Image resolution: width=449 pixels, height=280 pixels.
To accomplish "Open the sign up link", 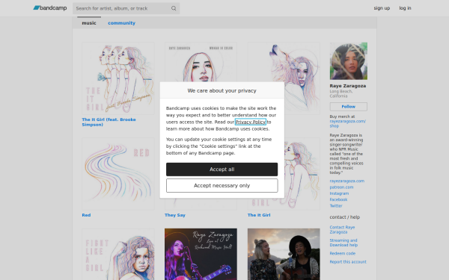I will point(382,8).
